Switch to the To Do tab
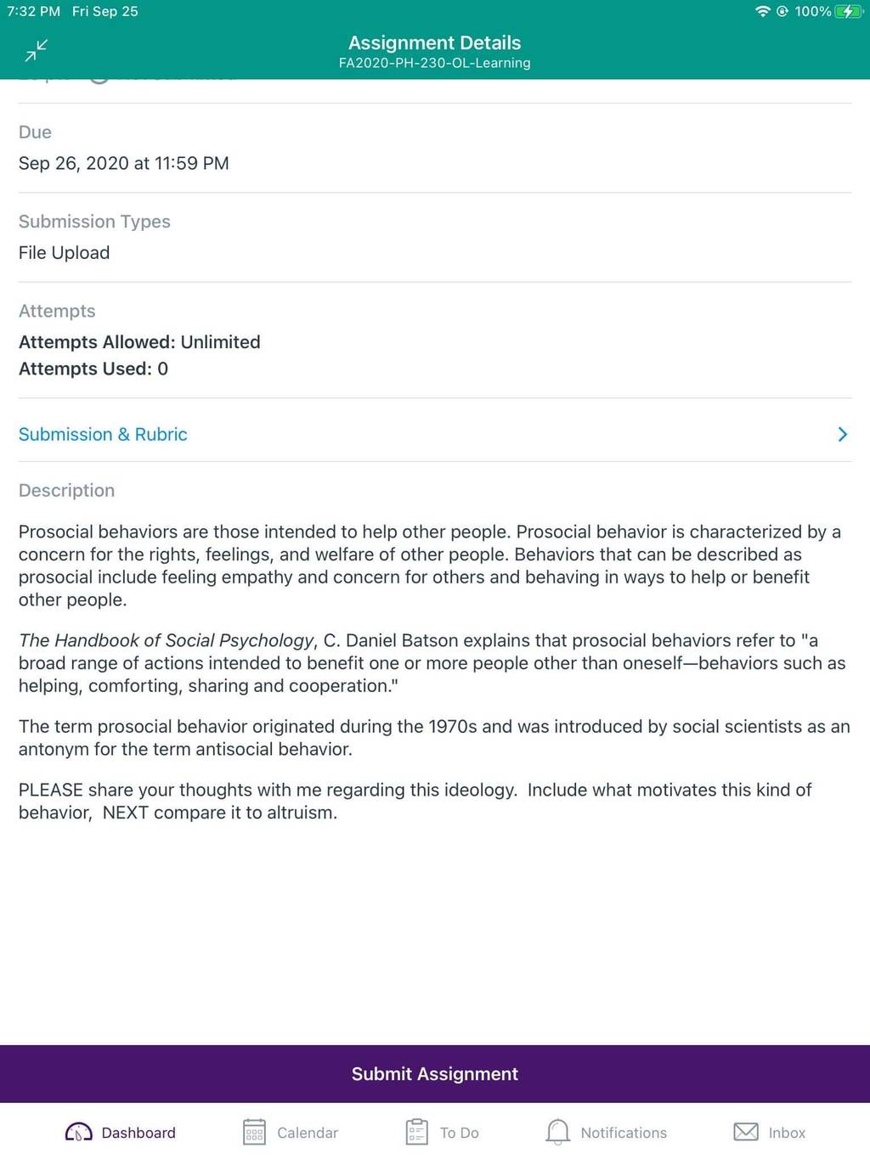The height and width of the screenshot is (1159, 870). (443, 1132)
